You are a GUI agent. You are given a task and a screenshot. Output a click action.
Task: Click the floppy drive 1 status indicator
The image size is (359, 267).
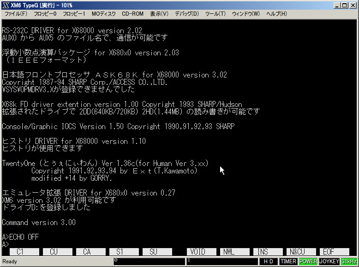(x=222, y=261)
